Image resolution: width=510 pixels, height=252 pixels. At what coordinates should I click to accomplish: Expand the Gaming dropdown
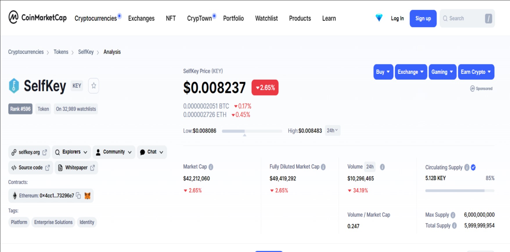[x=442, y=72]
